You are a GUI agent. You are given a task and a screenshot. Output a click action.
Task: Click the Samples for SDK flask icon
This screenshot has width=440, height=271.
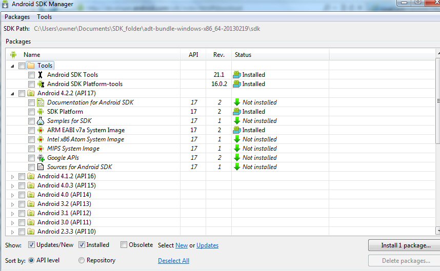click(41, 121)
